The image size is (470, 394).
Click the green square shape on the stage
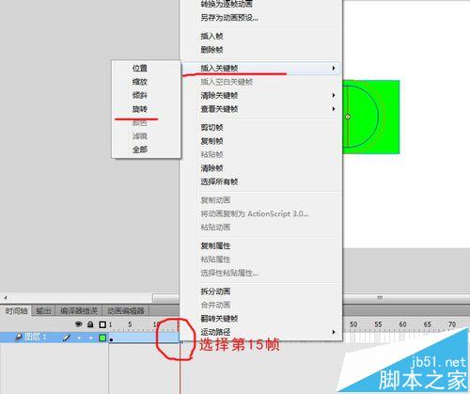pyautogui.click(x=371, y=117)
